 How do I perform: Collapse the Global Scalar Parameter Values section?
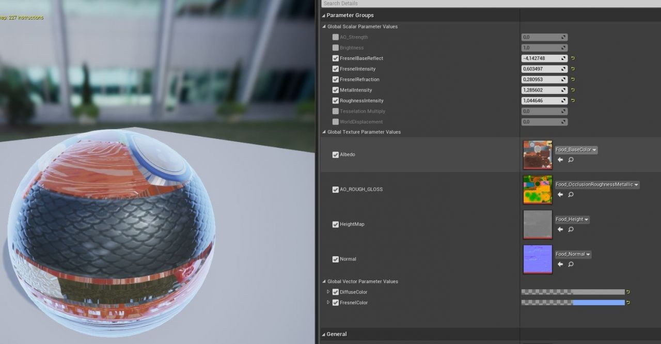pos(324,27)
